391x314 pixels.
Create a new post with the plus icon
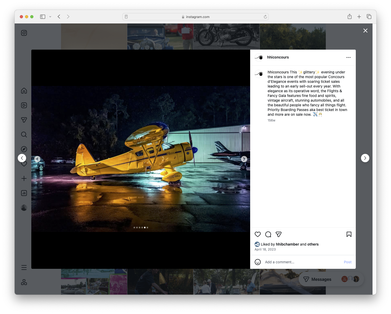point(24,178)
